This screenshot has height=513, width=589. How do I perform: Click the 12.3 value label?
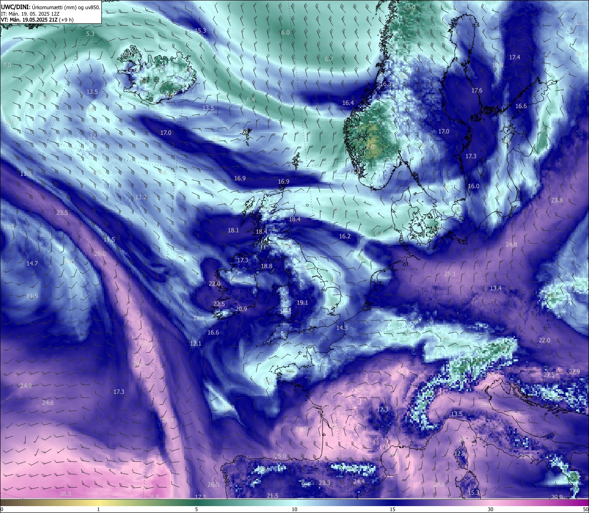(382, 409)
